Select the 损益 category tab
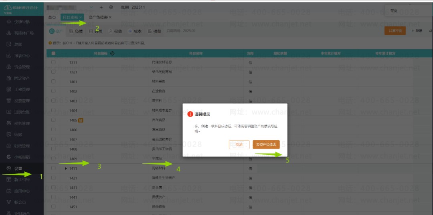 coord(154,31)
